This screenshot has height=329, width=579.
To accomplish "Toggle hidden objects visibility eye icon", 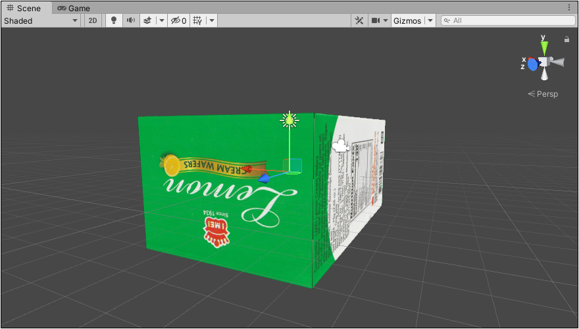I will 178,20.
